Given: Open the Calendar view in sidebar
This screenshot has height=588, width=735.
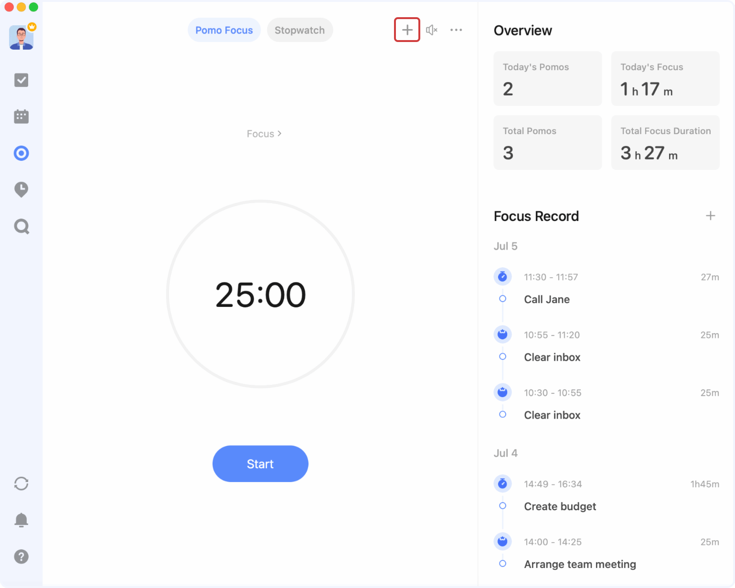Looking at the screenshot, I should click(x=21, y=116).
